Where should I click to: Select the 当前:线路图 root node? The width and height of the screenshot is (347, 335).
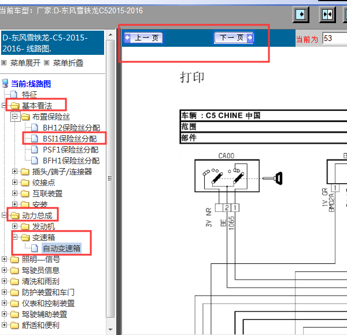pyautogui.click(x=31, y=84)
